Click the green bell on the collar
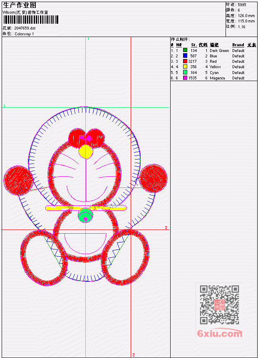The height and width of the screenshot is (358, 258). pyautogui.click(x=85, y=215)
